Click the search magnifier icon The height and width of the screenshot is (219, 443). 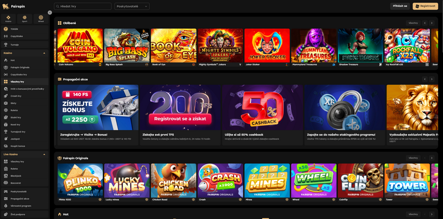[x=58, y=6]
